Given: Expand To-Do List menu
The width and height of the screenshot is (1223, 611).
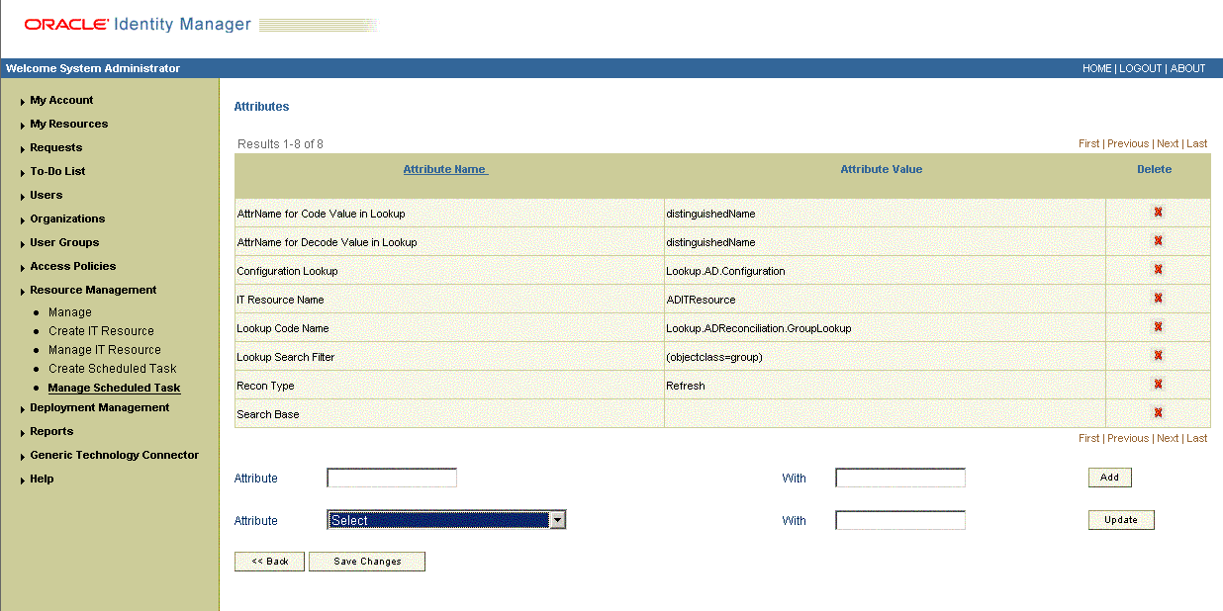Looking at the screenshot, I should [57, 171].
